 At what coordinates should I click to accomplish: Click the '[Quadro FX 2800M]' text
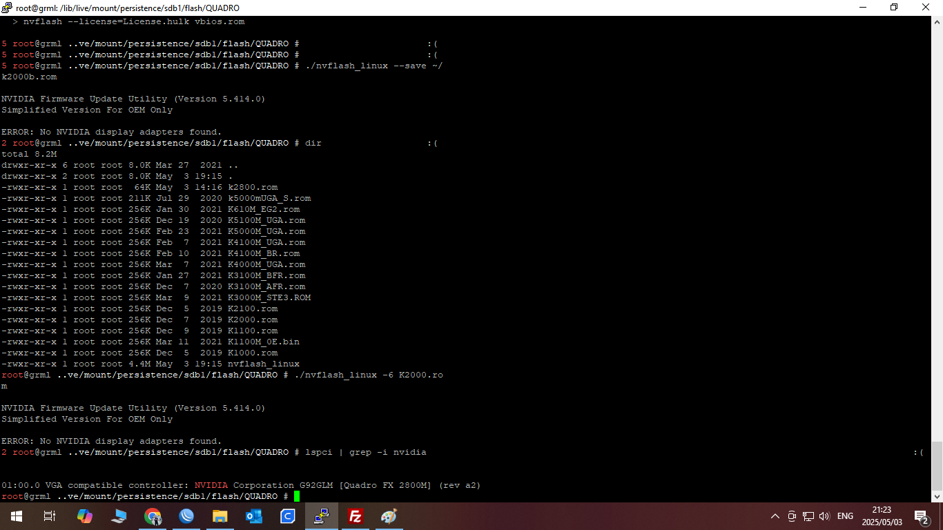click(385, 485)
